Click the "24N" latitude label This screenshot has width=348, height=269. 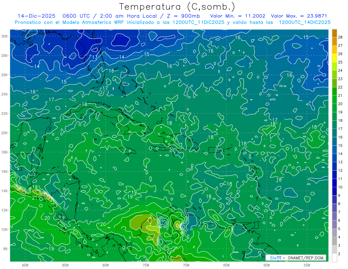(5, 94)
